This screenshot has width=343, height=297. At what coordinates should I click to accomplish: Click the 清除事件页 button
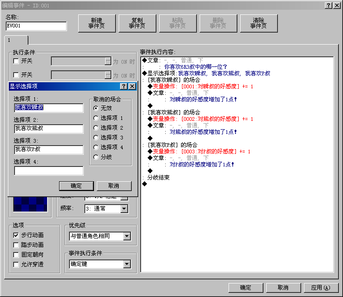point(259,23)
